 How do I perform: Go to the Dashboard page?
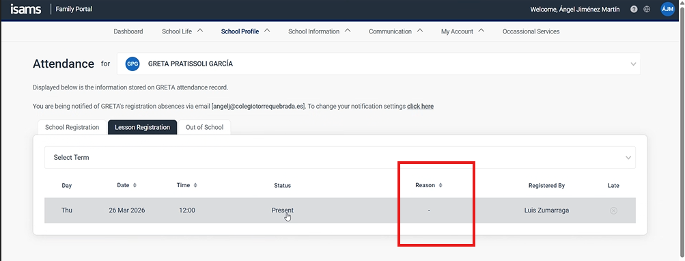tap(128, 31)
